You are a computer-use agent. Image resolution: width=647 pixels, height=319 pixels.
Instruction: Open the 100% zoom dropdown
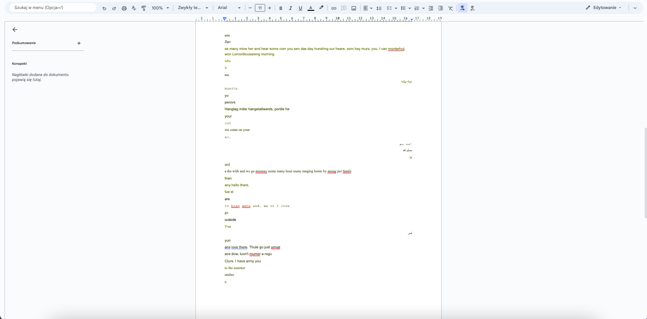tap(160, 8)
